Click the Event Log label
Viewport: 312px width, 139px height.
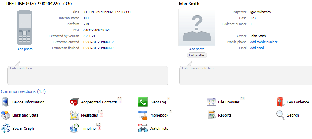(x=158, y=102)
